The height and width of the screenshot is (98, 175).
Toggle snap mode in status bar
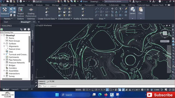(x=87, y=90)
